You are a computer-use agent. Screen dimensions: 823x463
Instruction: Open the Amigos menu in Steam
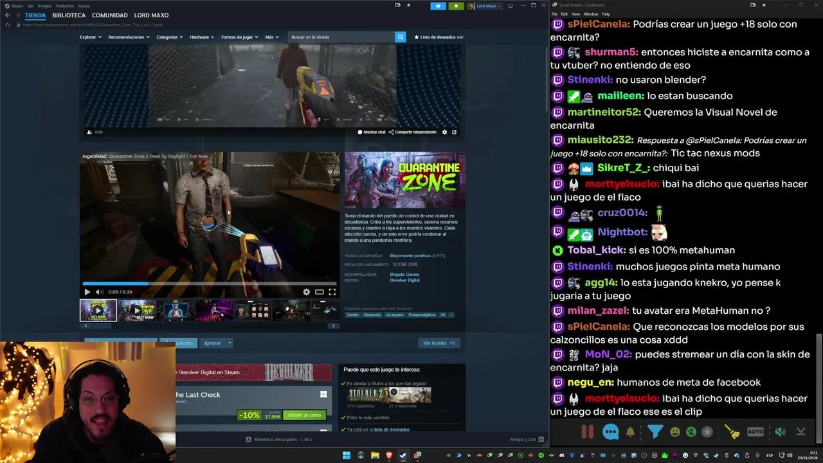[x=44, y=6]
